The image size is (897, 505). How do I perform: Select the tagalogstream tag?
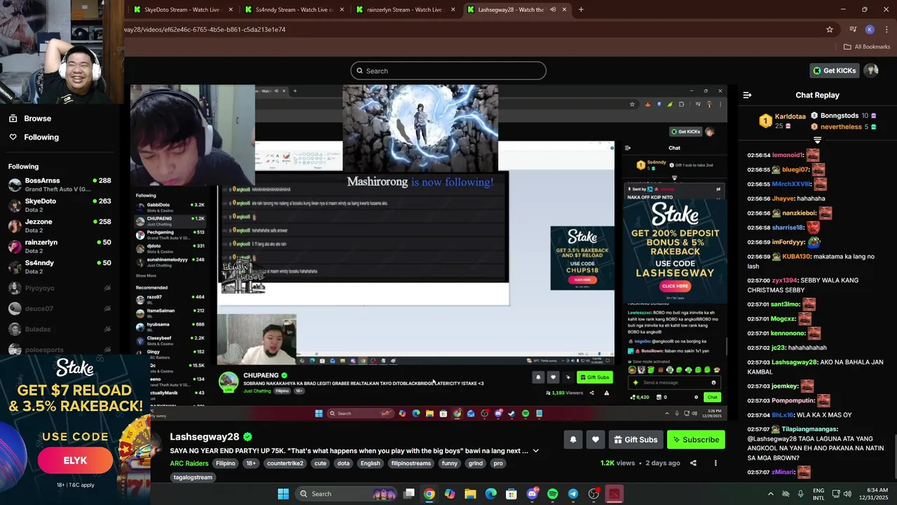pyautogui.click(x=193, y=478)
